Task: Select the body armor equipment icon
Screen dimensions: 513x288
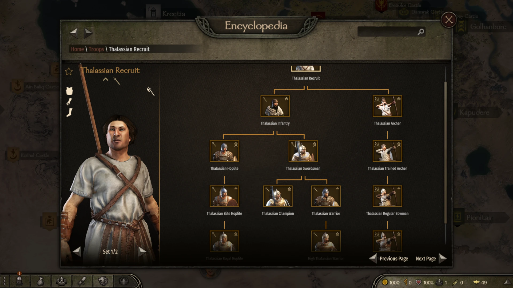Action: point(69,91)
